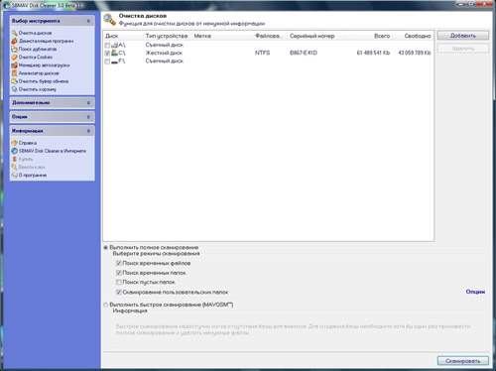Click the Очистка Cookies icon
The image size is (496, 371).
14,57
